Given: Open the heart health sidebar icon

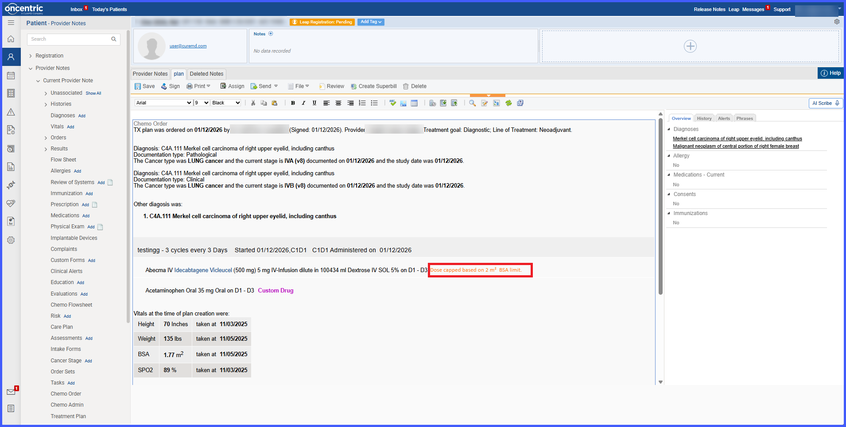Looking at the screenshot, I should point(11,203).
